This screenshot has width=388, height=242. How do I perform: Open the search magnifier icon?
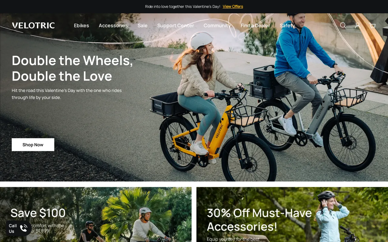coord(343,25)
